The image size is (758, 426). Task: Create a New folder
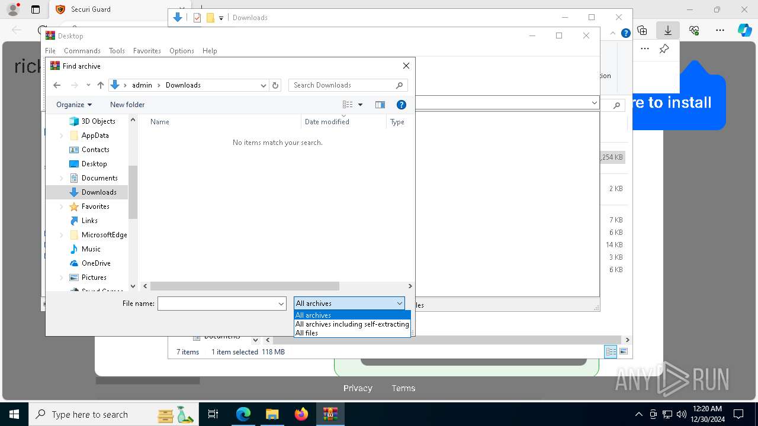[127, 105]
